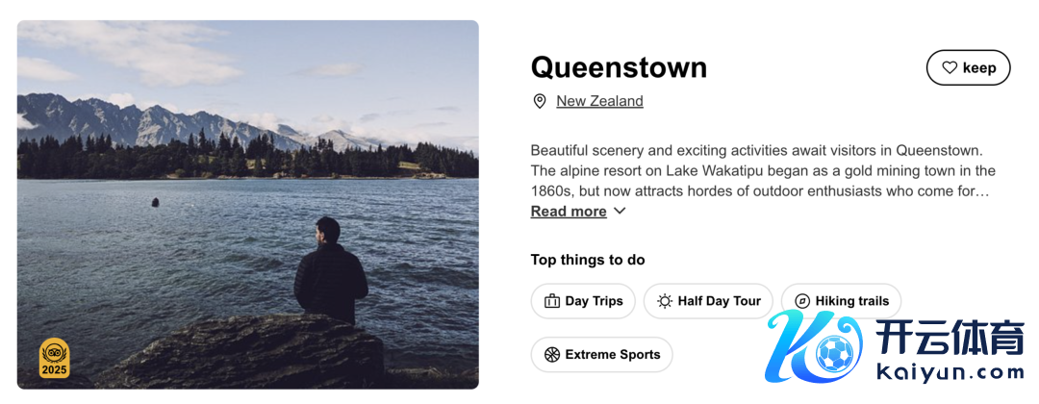
Task: Click the sun icon on Half Day Tour
Action: pyautogui.click(x=665, y=301)
